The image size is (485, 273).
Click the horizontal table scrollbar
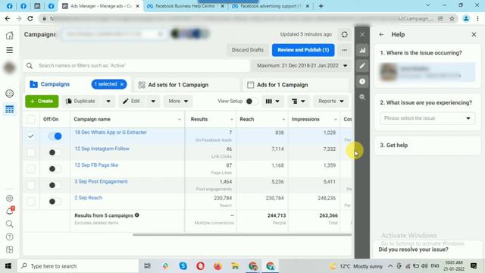242,234
